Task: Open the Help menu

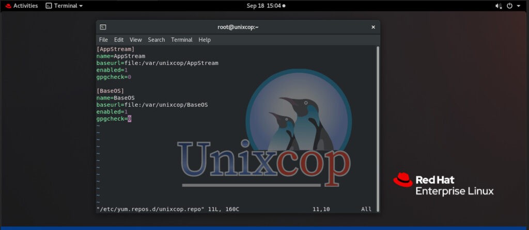Action: pyautogui.click(x=205, y=40)
